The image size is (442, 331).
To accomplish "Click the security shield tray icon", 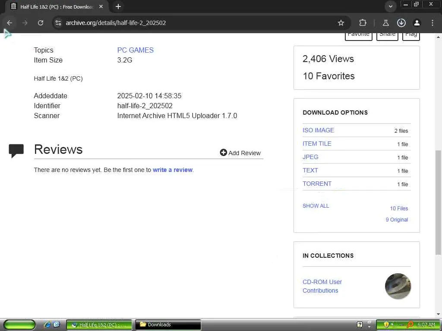I will 386,325.
